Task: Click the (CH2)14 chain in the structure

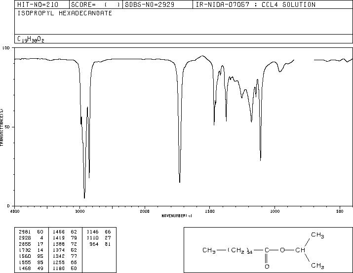Action: (240, 250)
